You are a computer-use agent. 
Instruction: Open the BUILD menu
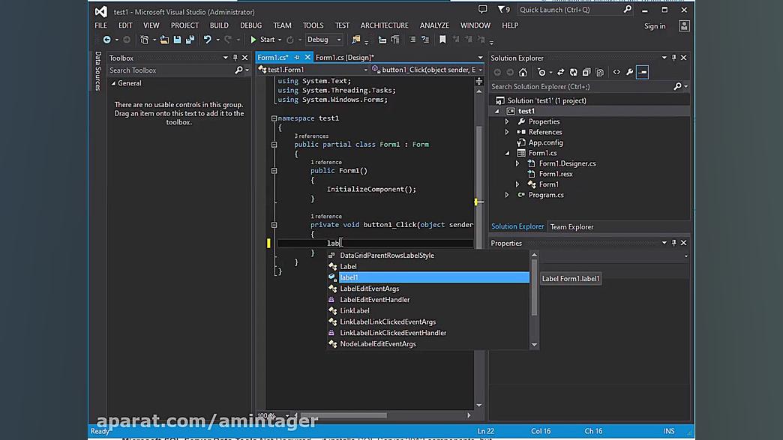219,25
